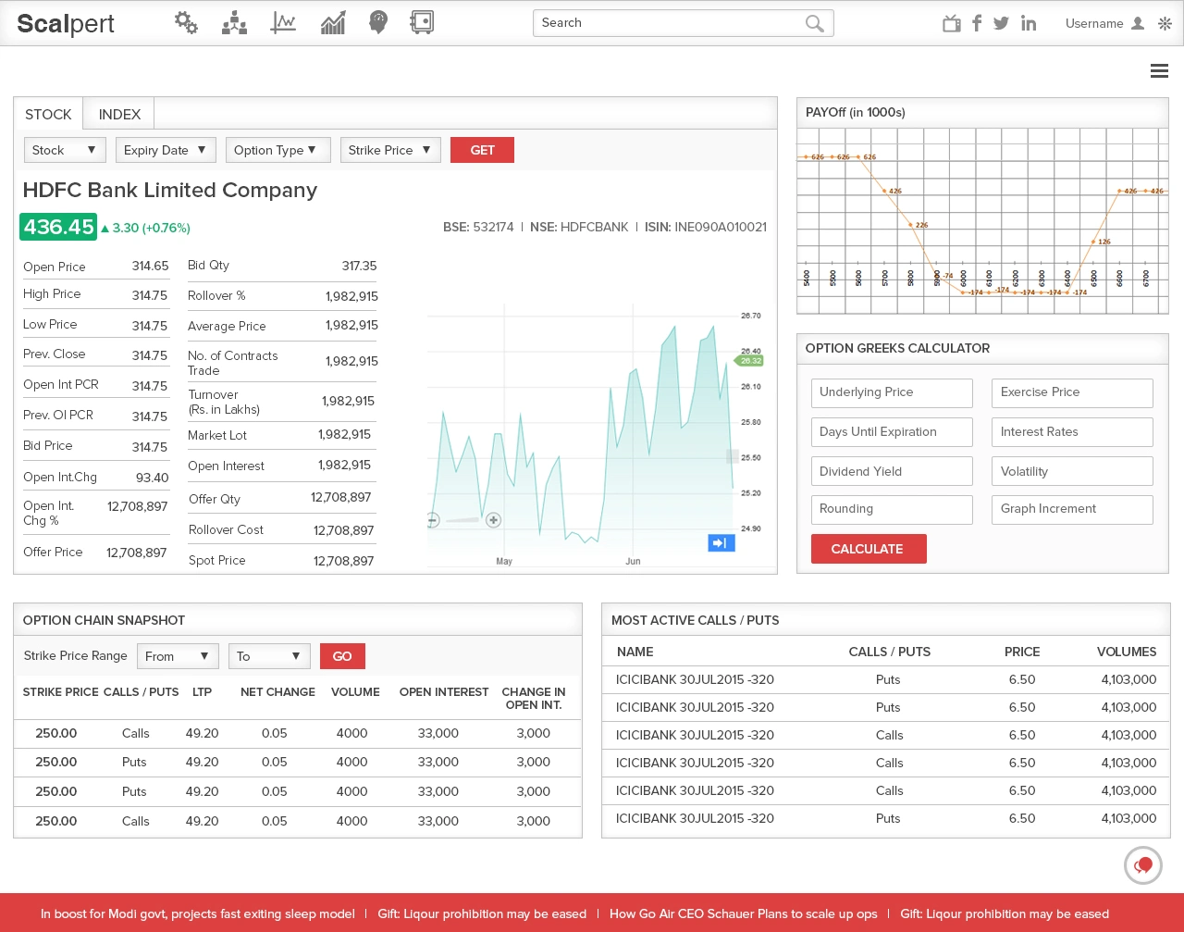
Task: Open the TV icon in header
Action: pos(951,23)
